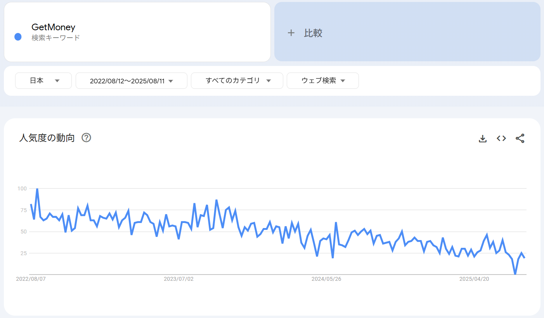Click the 2024/05/26 axis label
This screenshot has width=544, height=318.
point(326,279)
